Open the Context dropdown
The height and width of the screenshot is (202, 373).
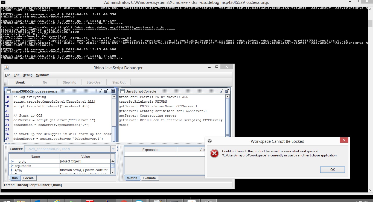click(113, 149)
